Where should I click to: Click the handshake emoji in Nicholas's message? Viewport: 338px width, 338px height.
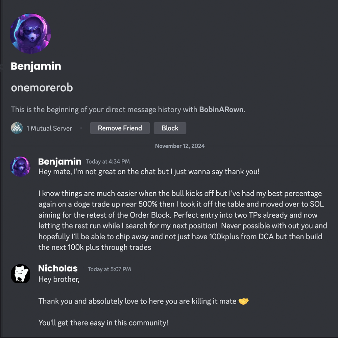point(243,301)
